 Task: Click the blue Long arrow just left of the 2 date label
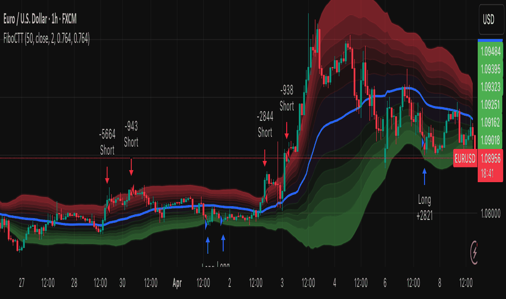[x=223, y=242]
